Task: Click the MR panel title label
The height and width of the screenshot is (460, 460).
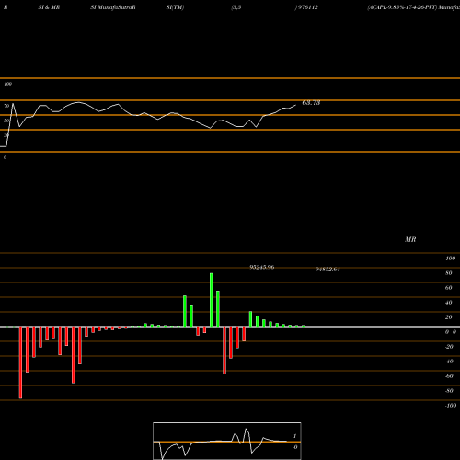Action: (x=410, y=239)
